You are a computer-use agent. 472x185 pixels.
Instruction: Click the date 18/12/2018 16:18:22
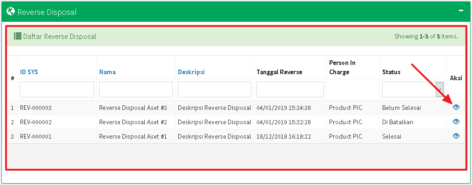[283, 136]
